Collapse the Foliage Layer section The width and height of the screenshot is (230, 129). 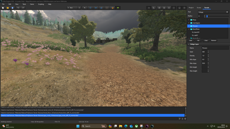189,44
